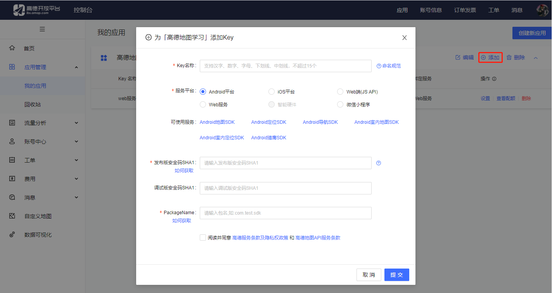Click the help icon by SHA1 field

(379, 163)
